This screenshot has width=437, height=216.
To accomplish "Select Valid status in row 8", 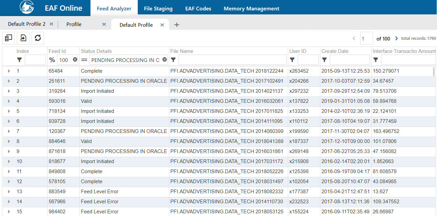I will coord(86,141).
